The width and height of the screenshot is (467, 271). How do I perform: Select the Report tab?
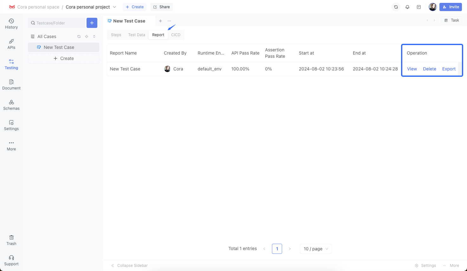click(158, 35)
